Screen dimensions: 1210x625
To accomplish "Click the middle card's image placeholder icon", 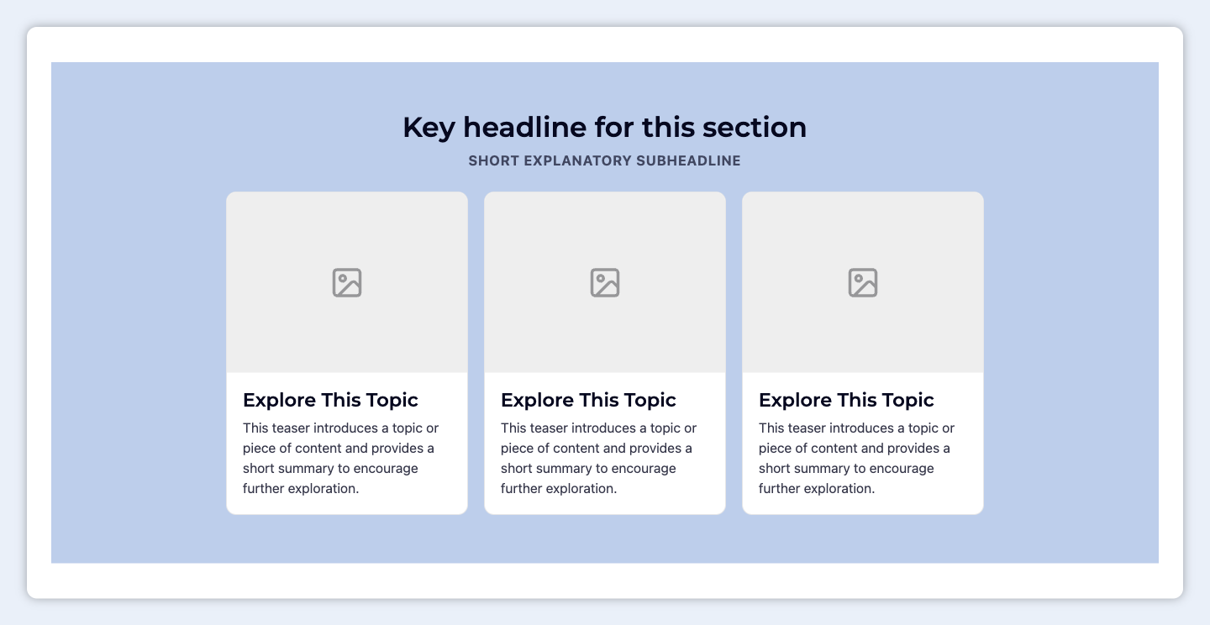I will (605, 282).
